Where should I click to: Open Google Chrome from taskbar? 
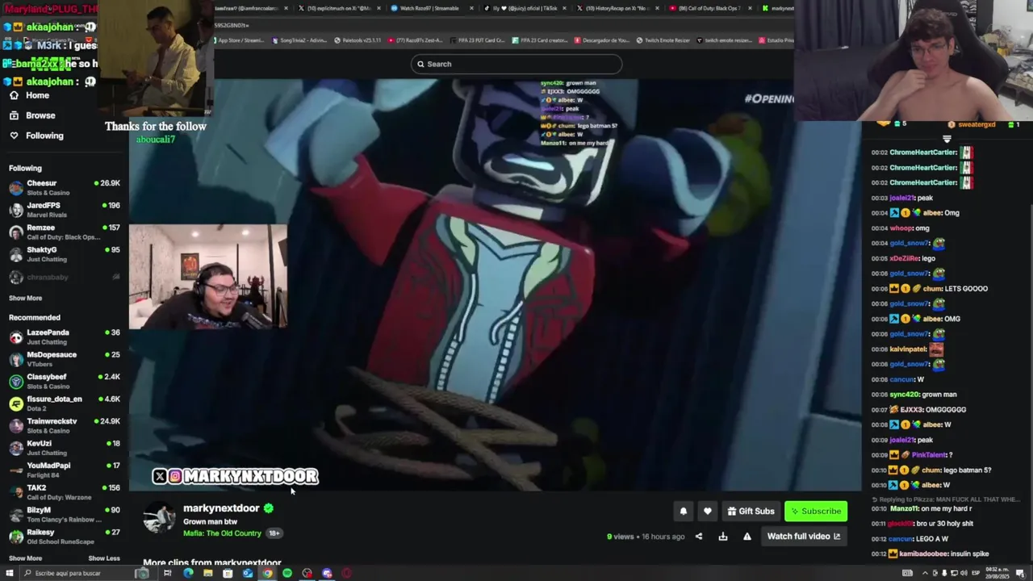267,573
